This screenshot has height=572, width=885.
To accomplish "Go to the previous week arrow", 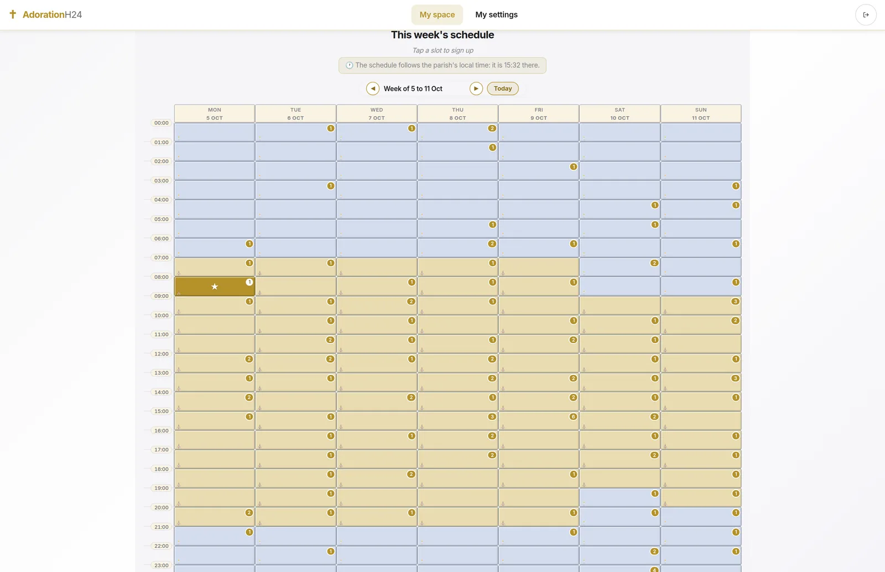I will (x=373, y=89).
